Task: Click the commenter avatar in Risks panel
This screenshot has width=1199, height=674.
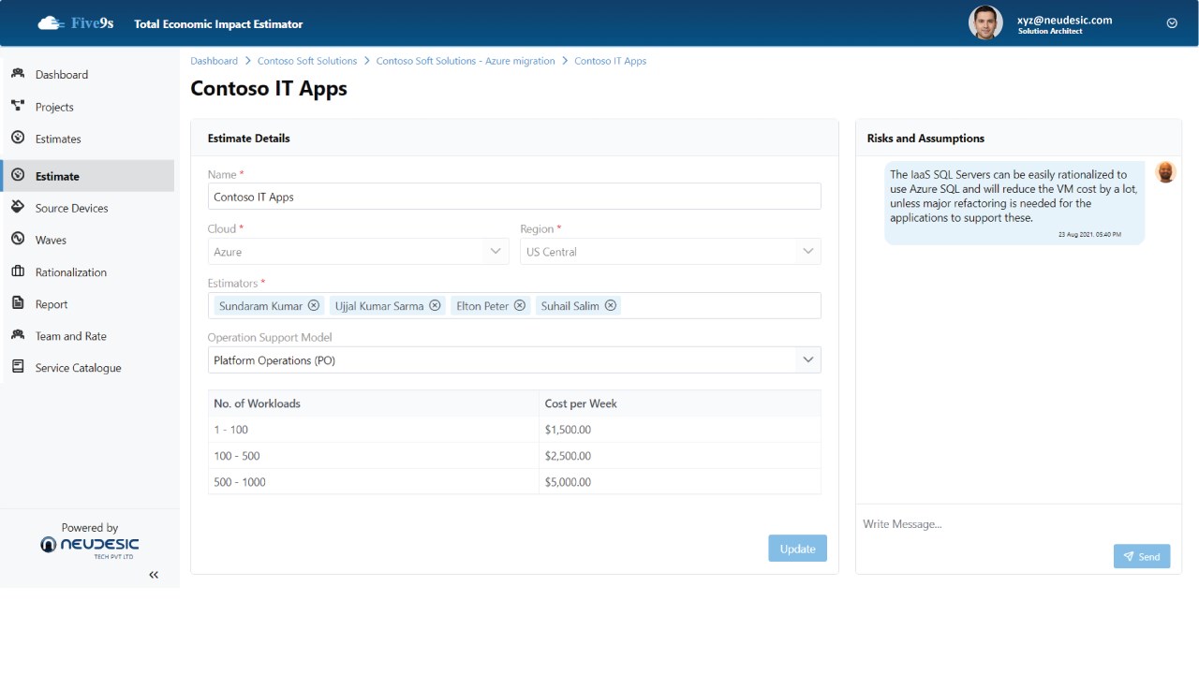Action: pyautogui.click(x=1165, y=172)
